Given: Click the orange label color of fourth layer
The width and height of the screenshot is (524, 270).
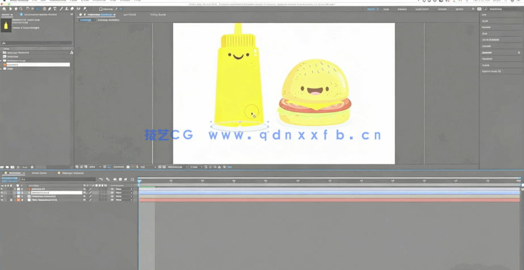Looking at the screenshot, I should coord(18,200).
